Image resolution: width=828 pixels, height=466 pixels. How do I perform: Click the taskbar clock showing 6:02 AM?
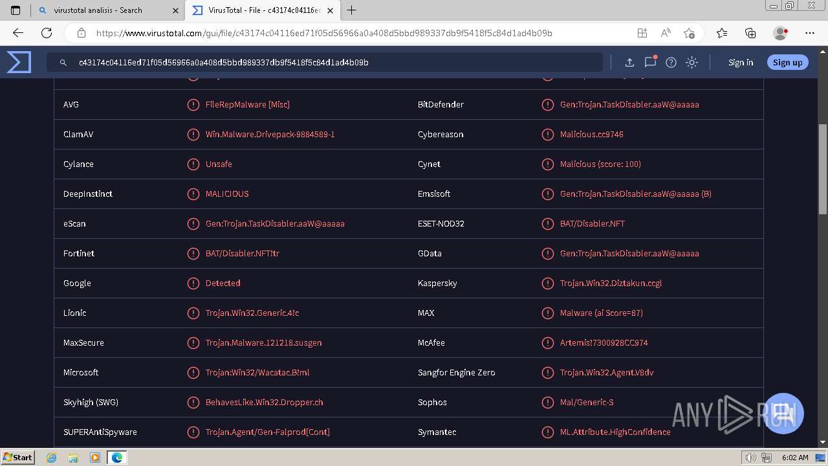point(794,458)
